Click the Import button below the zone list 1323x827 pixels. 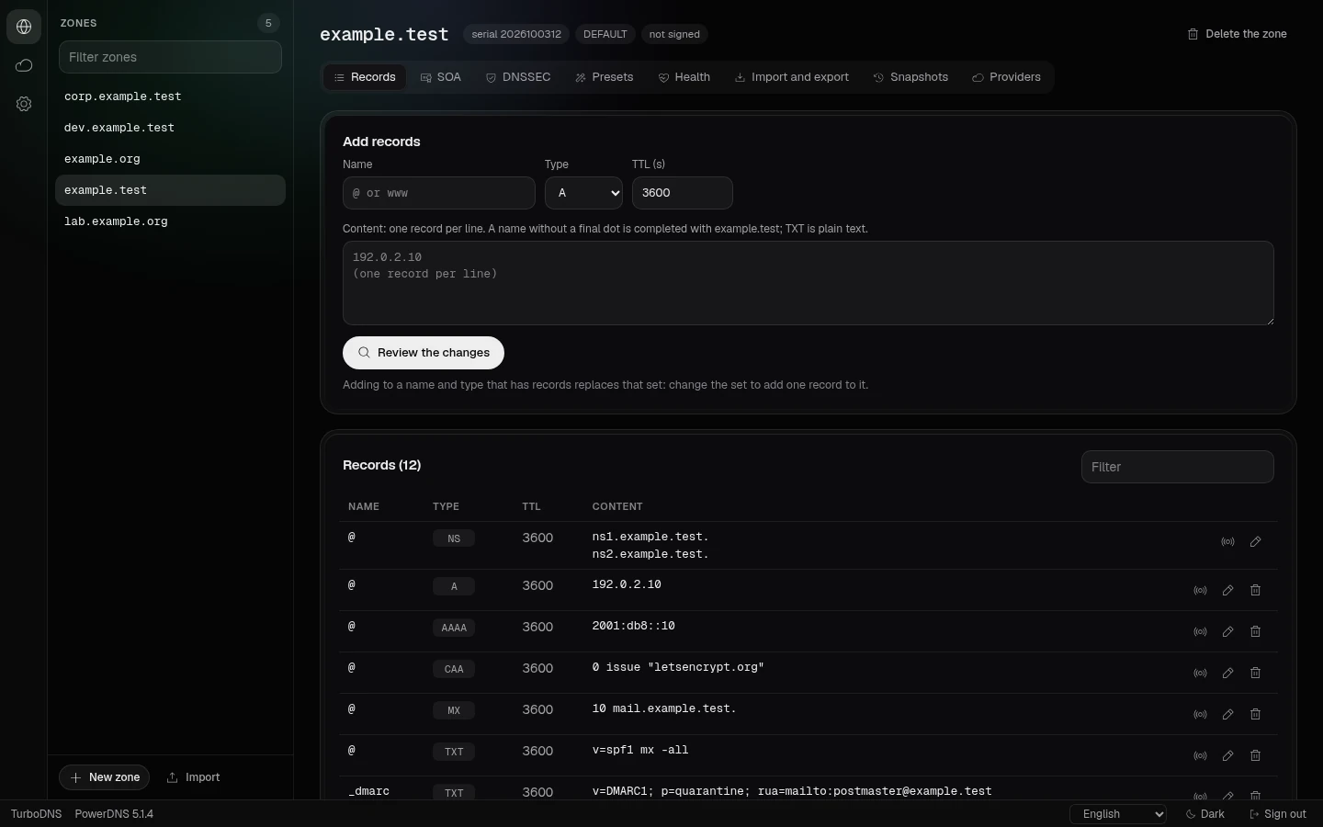[x=193, y=777]
